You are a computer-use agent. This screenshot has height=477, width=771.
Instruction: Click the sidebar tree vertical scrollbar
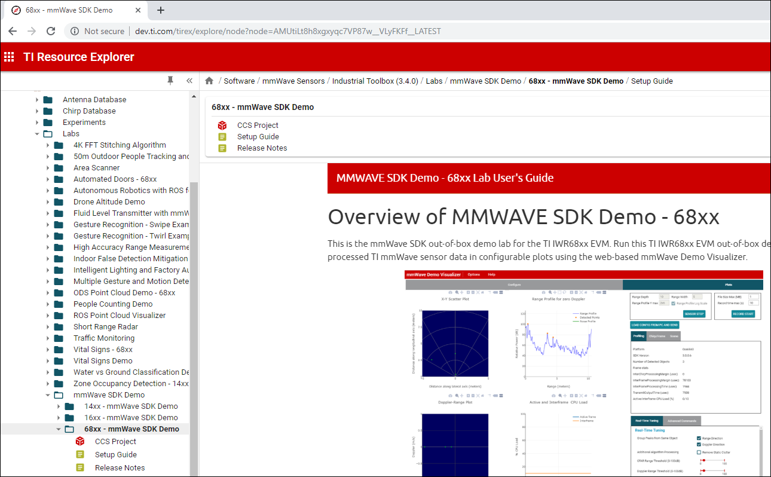[x=193, y=329]
